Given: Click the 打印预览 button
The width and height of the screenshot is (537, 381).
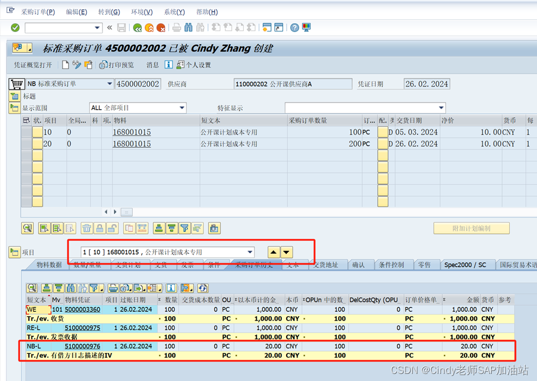Looking at the screenshot, I should pos(117,65).
